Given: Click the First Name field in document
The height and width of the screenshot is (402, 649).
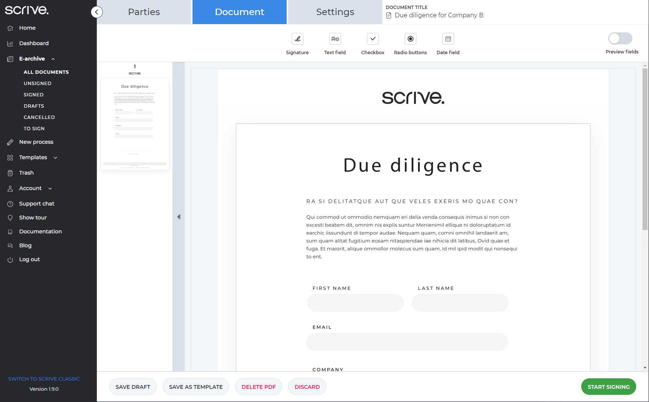Looking at the screenshot, I should [356, 303].
